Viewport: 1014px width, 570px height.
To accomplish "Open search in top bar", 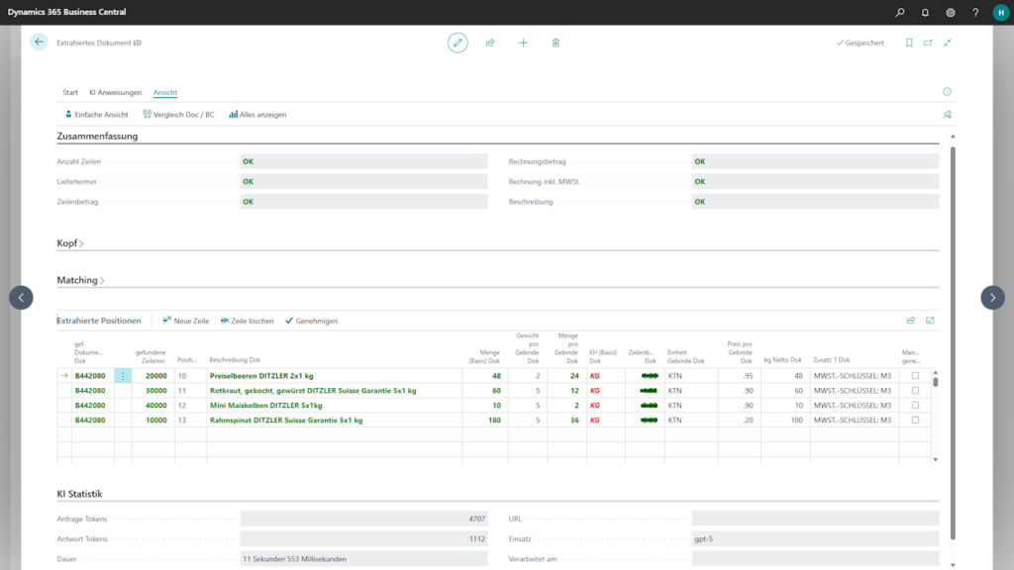I will pyautogui.click(x=900, y=13).
